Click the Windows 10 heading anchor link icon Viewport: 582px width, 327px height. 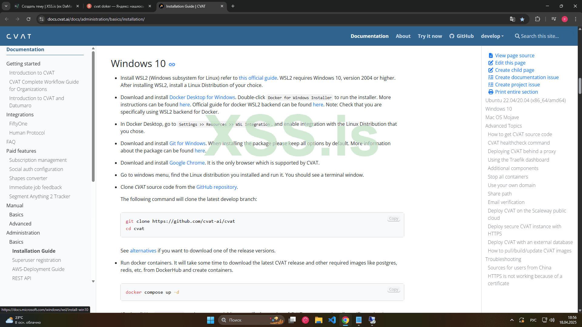[x=172, y=64]
